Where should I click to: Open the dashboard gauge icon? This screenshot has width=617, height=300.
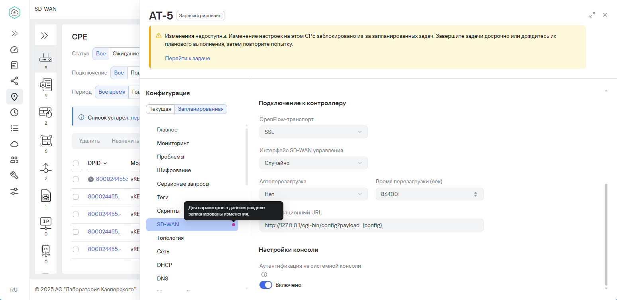click(14, 49)
